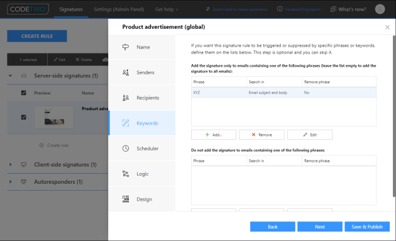
Task: Click the monitor icon beside Client-side signatures
Action: click(x=24, y=165)
